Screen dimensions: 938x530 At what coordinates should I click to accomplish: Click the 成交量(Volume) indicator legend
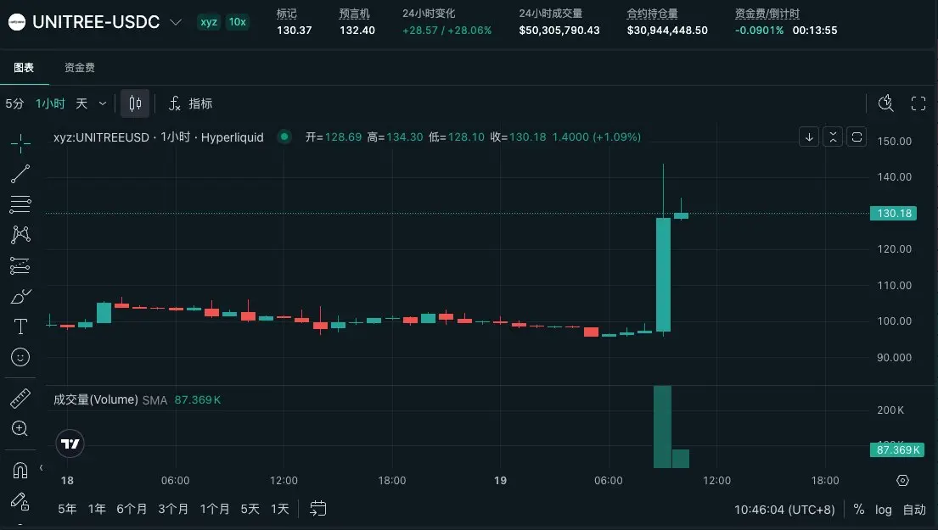(96, 399)
